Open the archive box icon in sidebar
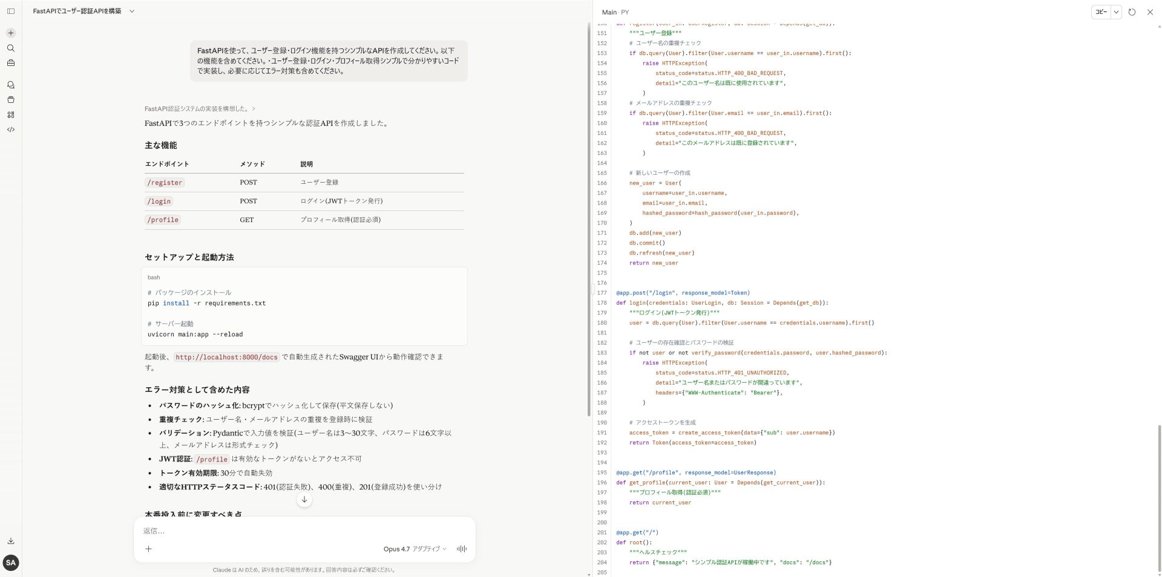The height and width of the screenshot is (577, 1162). (x=10, y=100)
